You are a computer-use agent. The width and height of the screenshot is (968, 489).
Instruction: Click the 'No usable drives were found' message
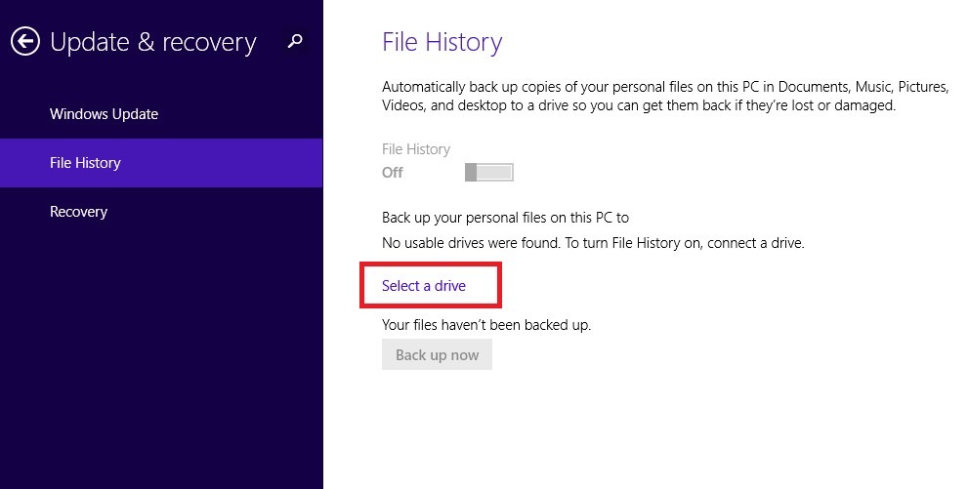(x=593, y=243)
